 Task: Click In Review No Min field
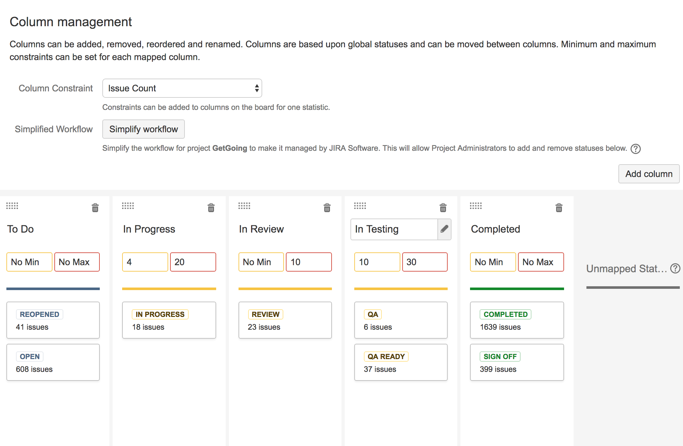point(261,262)
